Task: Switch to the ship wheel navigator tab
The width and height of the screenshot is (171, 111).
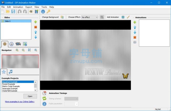Action: point(5,44)
